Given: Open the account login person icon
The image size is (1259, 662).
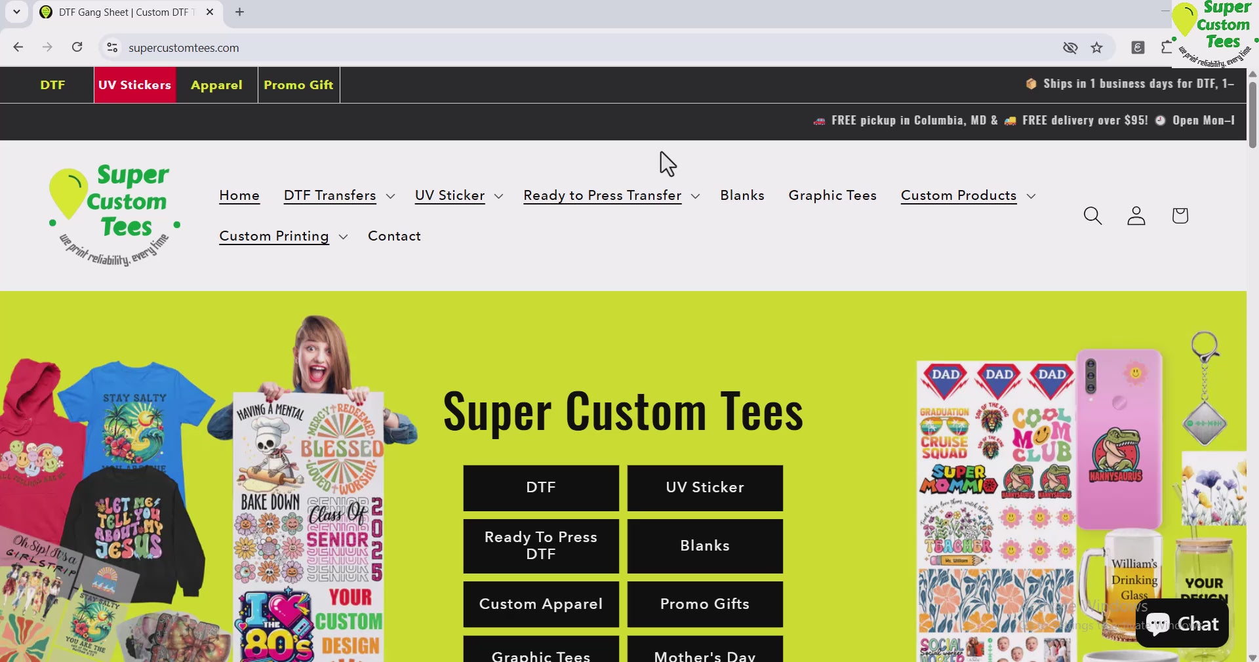Looking at the screenshot, I should [1136, 216].
